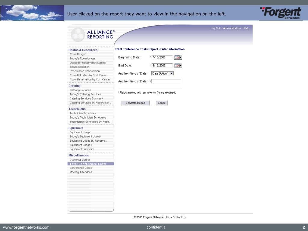Select Usage By Reservation Number
The width and height of the screenshot is (308, 231).
[x=88, y=63]
